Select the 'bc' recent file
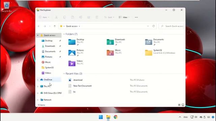The width and height of the screenshot is (216, 121). [x=74, y=92]
